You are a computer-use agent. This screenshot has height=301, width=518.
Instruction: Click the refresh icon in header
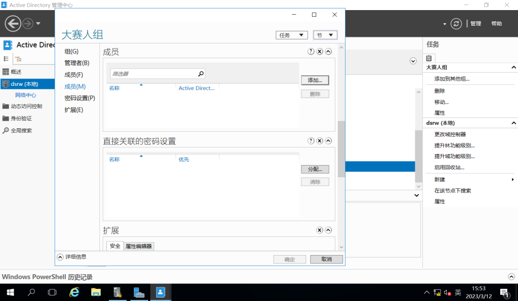(456, 23)
